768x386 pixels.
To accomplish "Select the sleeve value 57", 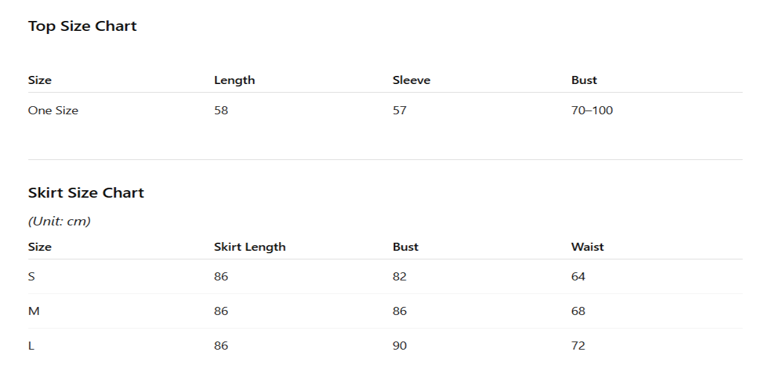I will click(399, 111).
